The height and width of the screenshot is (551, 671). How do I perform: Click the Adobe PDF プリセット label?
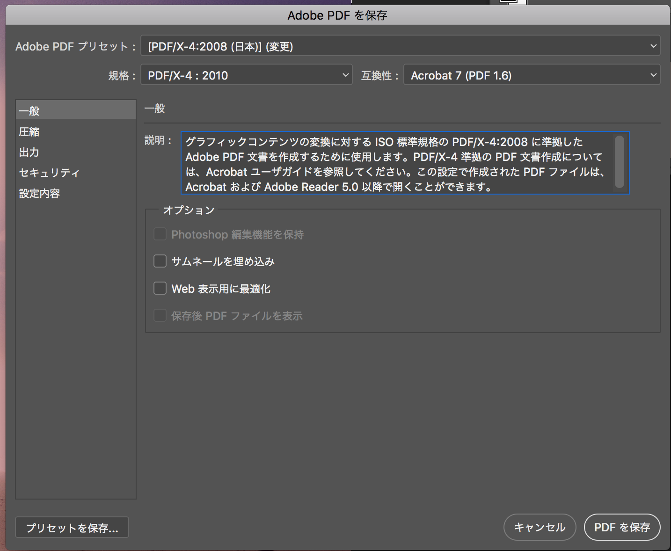click(75, 46)
